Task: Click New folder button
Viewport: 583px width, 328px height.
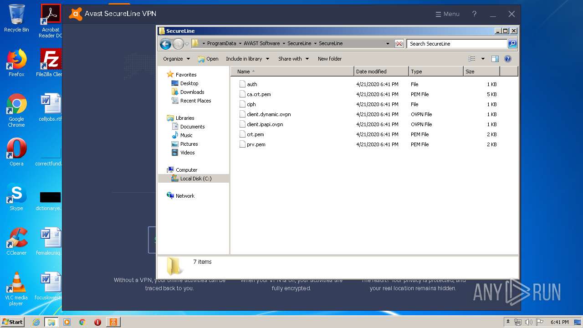Action: [330, 59]
